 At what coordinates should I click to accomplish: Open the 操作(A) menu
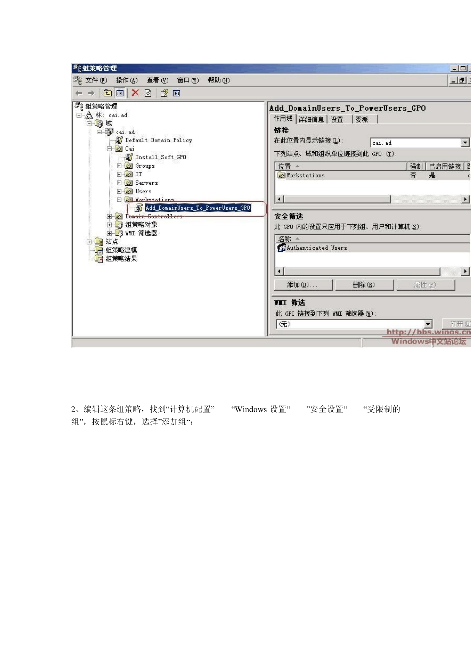(x=126, y=80)
